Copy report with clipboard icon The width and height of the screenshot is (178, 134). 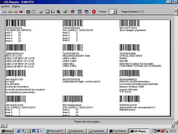click(48, 12)
